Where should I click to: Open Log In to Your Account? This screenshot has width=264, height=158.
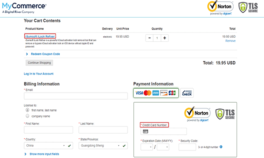coord(39,74)
